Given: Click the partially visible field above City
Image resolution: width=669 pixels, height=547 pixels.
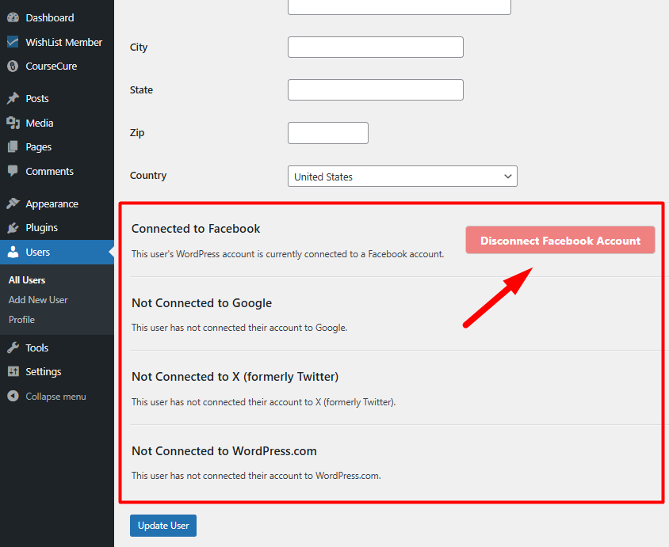Looking at the screenshot, I should [399, 7].
